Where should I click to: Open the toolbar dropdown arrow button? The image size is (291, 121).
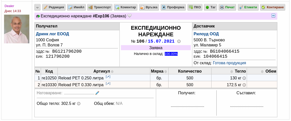click(37, 7)
